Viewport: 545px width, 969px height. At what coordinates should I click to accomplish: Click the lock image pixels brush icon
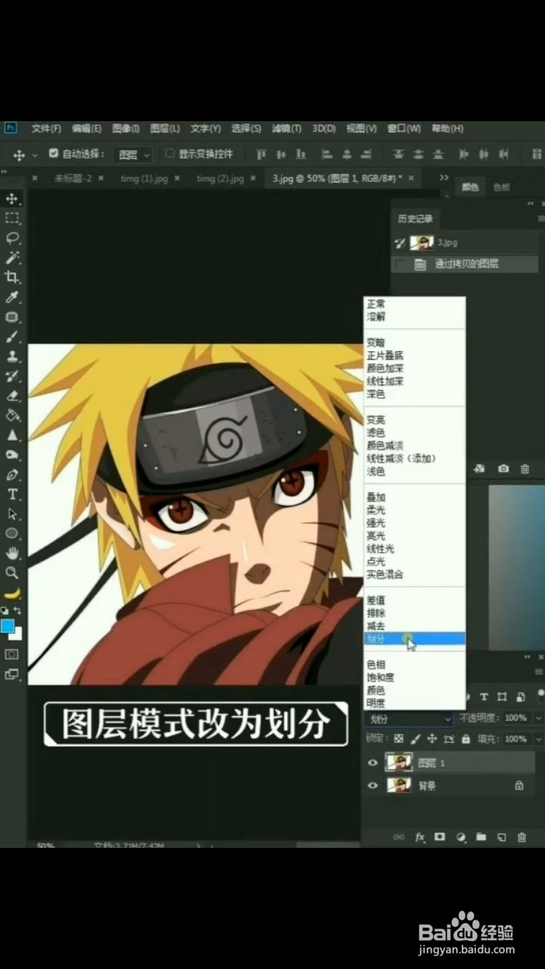click(416, 738)
